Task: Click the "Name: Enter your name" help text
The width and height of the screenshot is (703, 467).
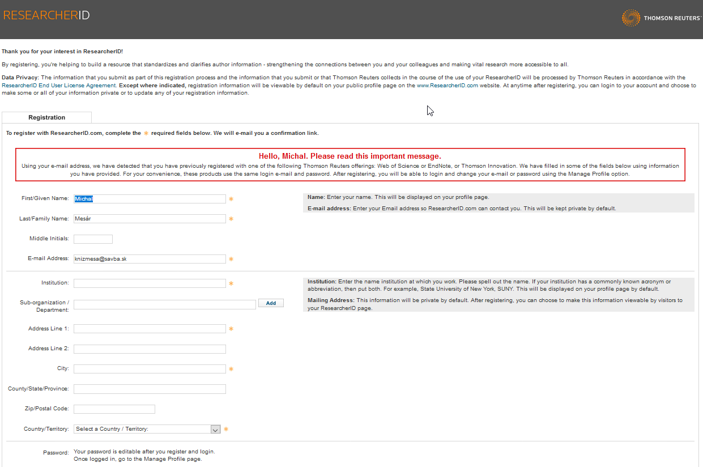Action: tap(398, 197)
